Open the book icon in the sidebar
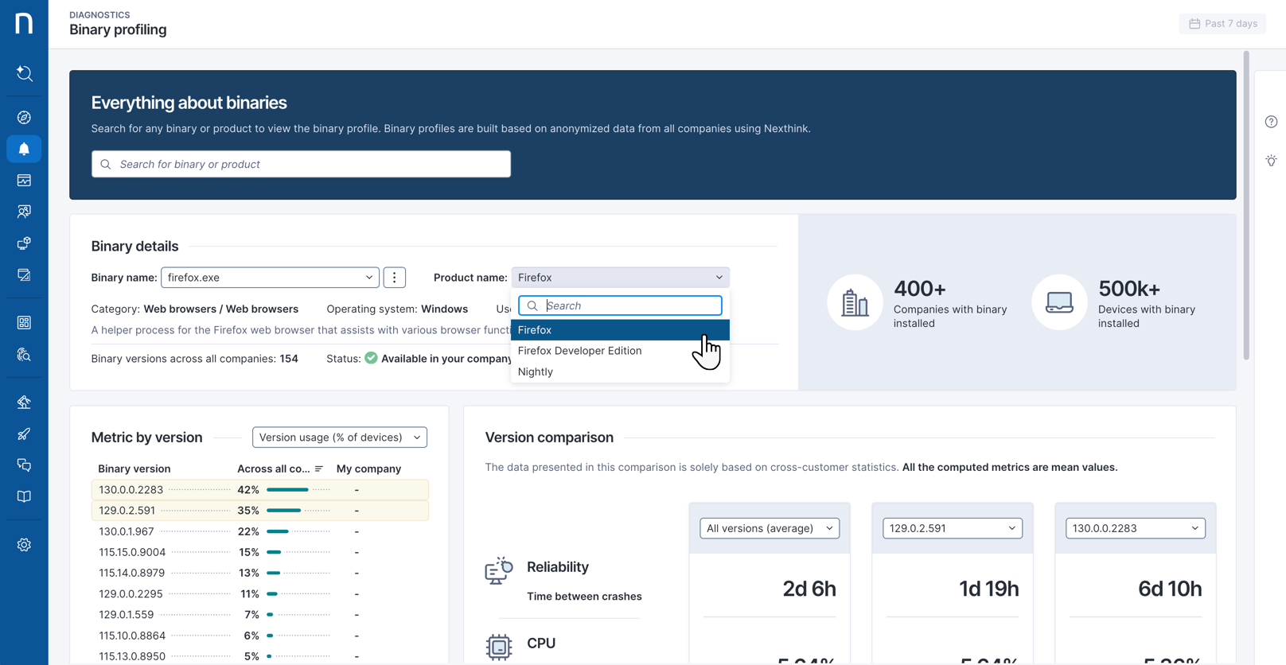The width and height of the screenshot is (1286, 665). (24, 496)
